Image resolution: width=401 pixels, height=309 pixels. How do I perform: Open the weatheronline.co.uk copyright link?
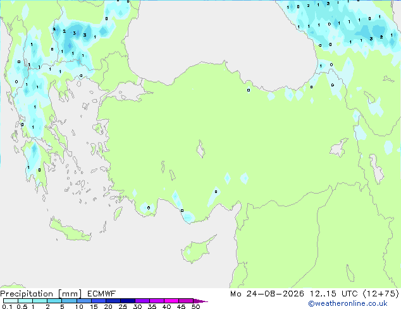(347, 303)
